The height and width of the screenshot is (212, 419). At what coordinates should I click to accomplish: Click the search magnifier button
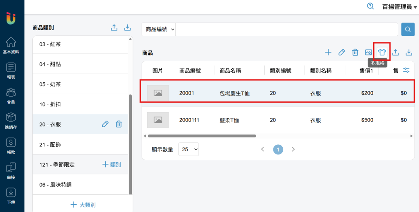click(x=408, y=29)
